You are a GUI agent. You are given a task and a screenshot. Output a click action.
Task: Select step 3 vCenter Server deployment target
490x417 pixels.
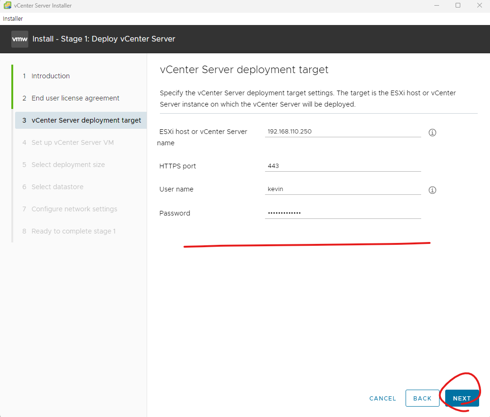pyautogui.click(x=81, y=120)
